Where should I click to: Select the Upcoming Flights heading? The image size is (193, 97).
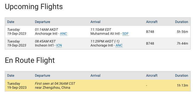(x=34, y=6)
